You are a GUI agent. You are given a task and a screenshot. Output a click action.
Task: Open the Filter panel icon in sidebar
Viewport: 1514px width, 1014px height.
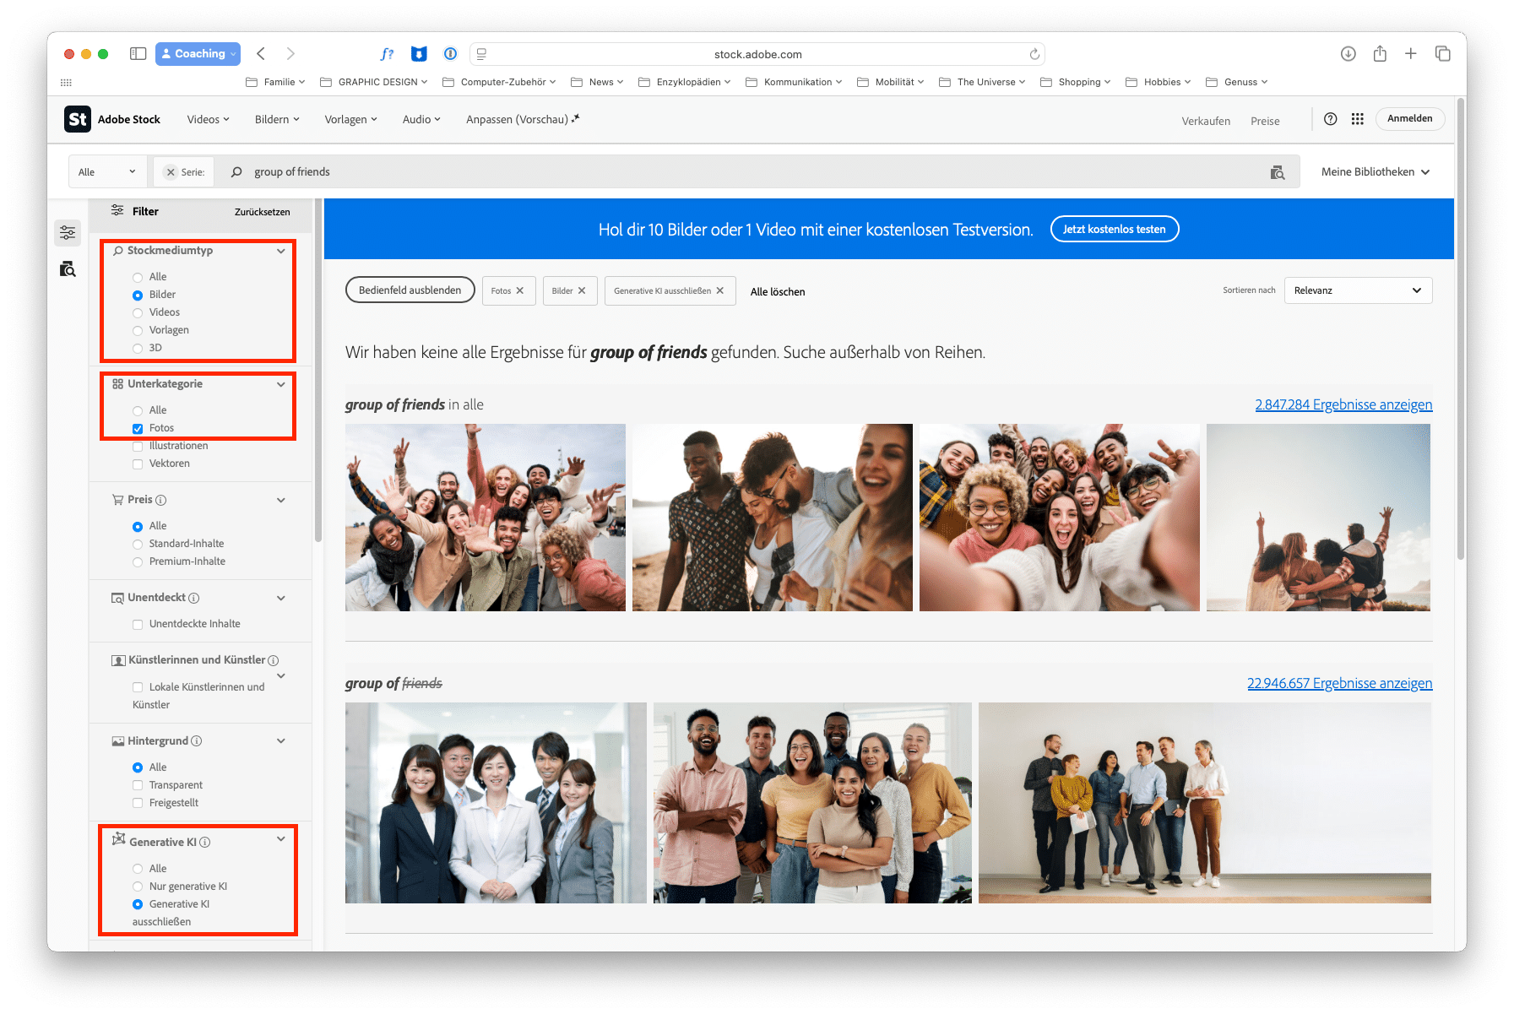[x=68, y=233]
